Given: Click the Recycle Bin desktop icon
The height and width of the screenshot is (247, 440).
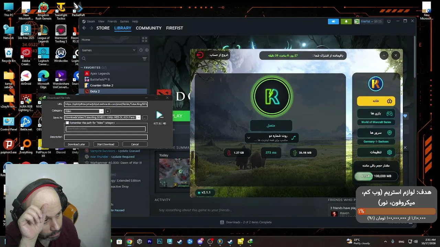Looking at the screenshot, I should point(9,55).
